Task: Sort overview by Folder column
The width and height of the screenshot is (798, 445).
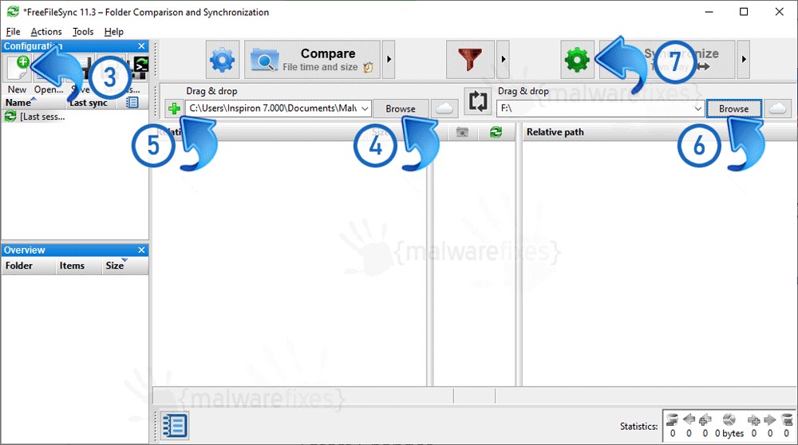Action: point(29,266)
